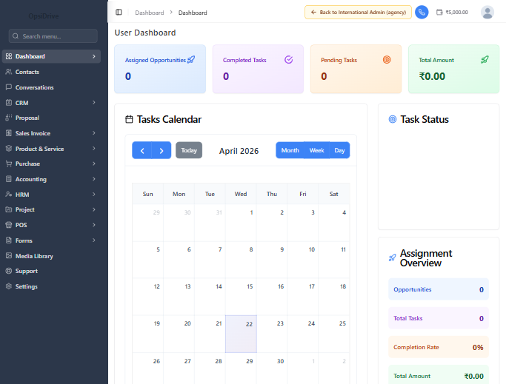The height and width of the screenshot is (384, 506).
Task: Click the rocket icon on Assigned Opportunities card
Action: pos(191,60)
